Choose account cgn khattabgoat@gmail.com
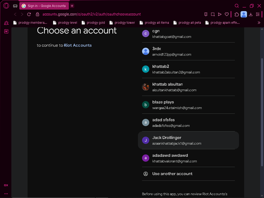Viewport: 264px width, 198px height. [x=188, y=34]
